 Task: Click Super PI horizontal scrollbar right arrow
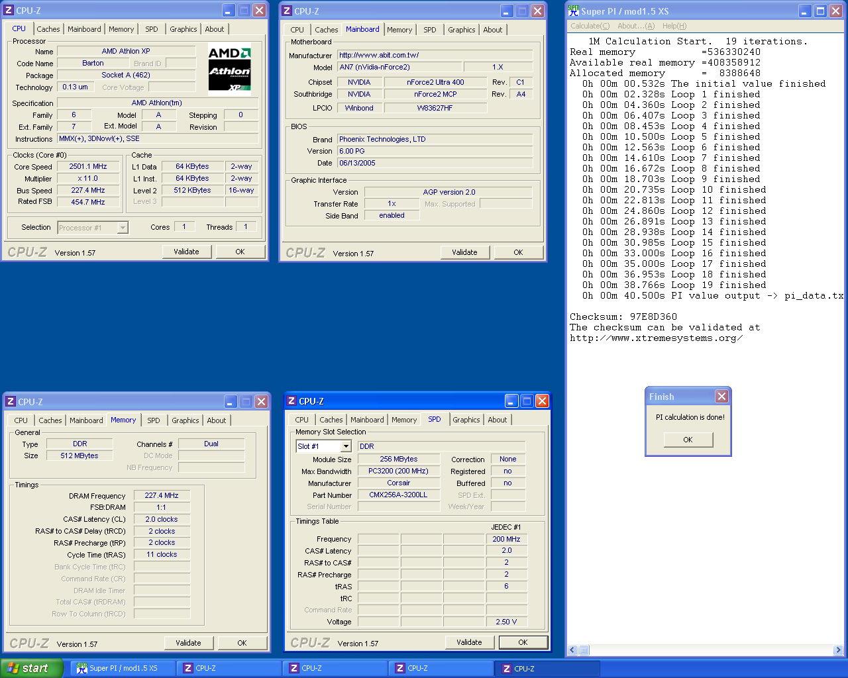point(838,650)
